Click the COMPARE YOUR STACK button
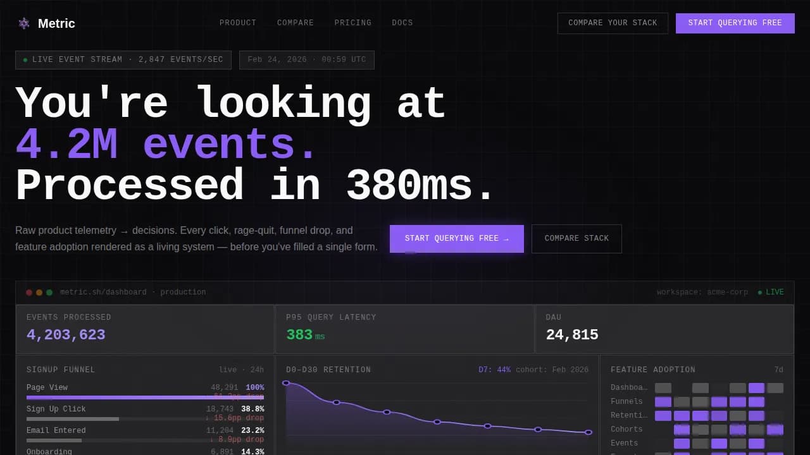Viewport: 810px width, 455px height. click(613, 23)
